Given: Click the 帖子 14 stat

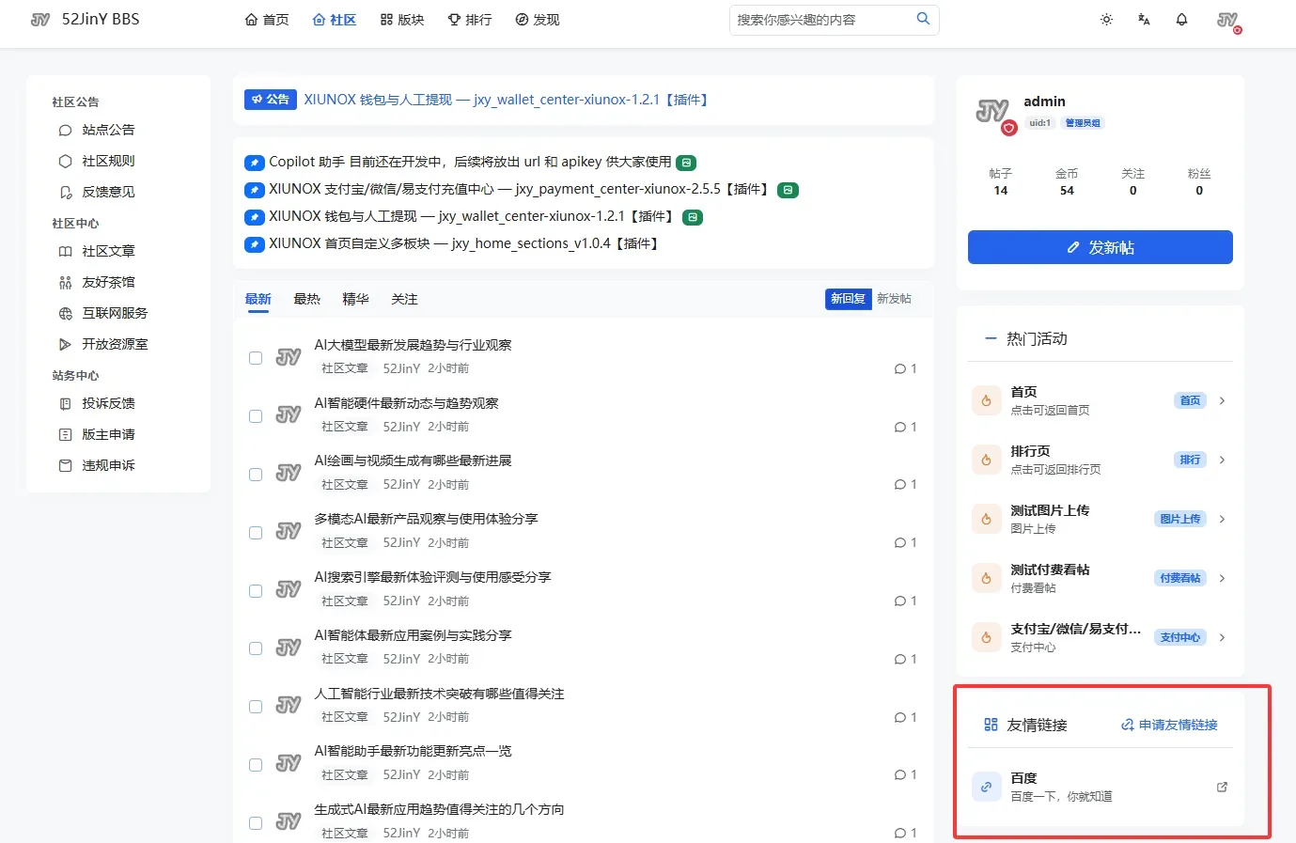Looking at the screenshot, I should coord(1001,181).
